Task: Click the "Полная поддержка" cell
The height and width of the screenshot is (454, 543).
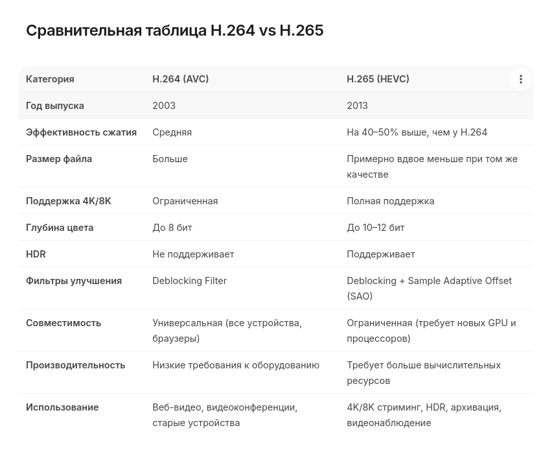Action: pyautogui.click(x=390, y=201)
